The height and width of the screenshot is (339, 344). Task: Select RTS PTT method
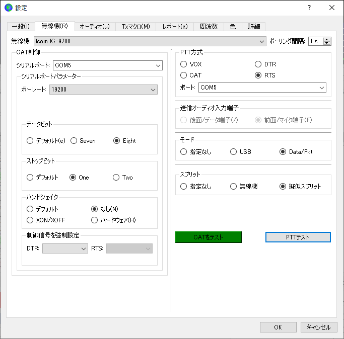[x=265, y=75]
